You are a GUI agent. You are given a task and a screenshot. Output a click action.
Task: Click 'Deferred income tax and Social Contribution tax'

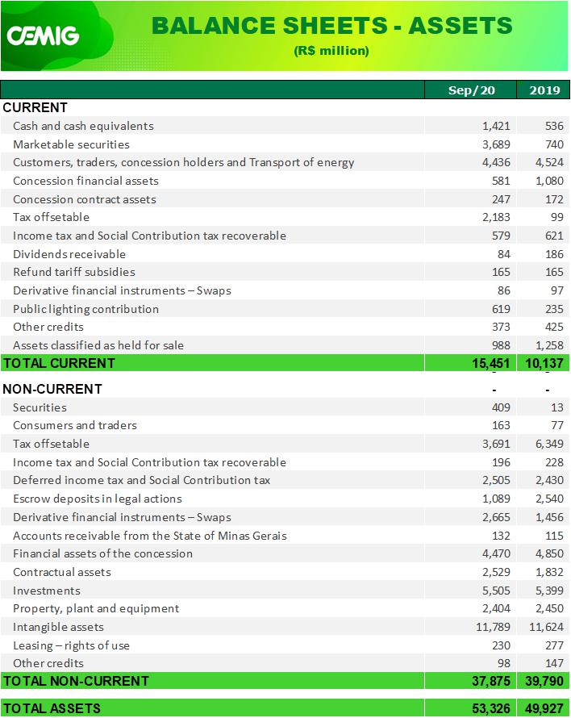tap(141, 480)
